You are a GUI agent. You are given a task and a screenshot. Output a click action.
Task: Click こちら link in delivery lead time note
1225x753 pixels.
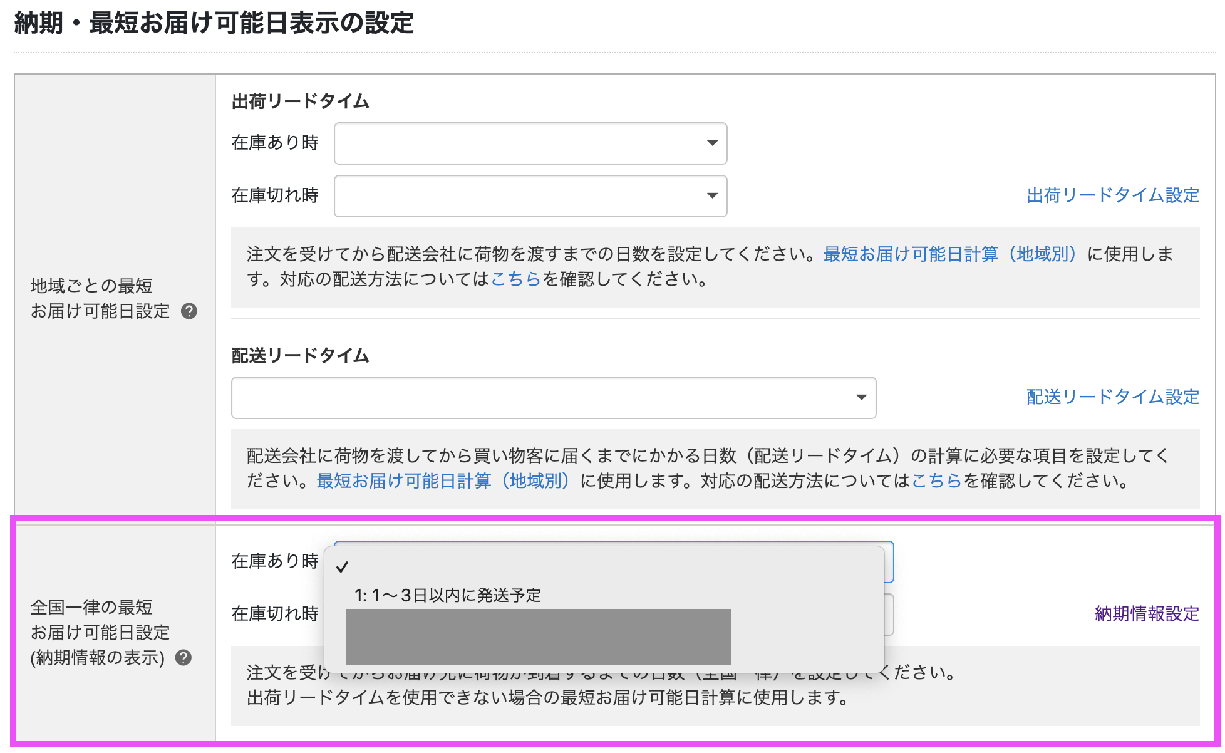click(x=936, y=480)
